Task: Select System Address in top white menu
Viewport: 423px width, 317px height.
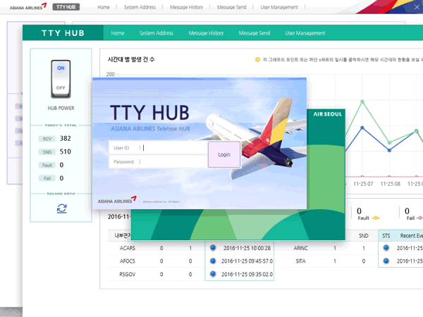Action: (140, 7)
